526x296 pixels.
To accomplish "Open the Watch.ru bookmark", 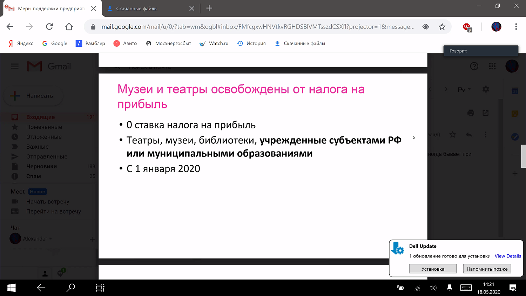I will [214, 43].
